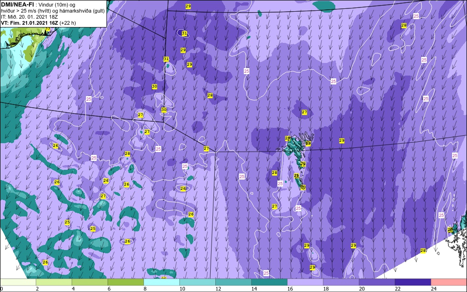The width and height of the screenshot is (467, 292).
Task: Click the legend tick label 20
Action: pyautogui.click(x=362, y=289)
